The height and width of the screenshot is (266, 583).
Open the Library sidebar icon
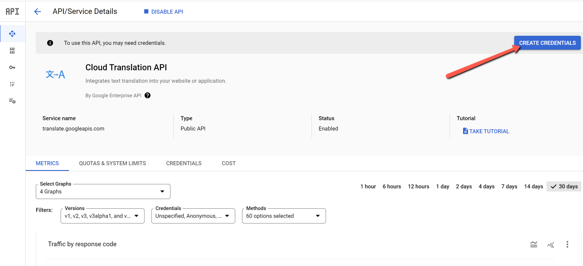(x=12, y=51)
